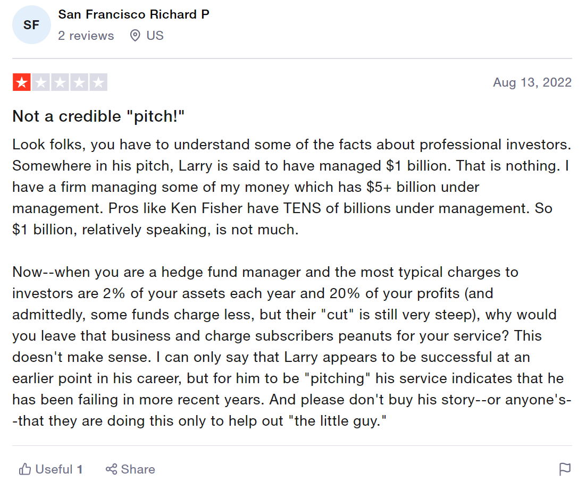
Task: Flag this review with the flag icon
Action: click(x=565, y=469)
